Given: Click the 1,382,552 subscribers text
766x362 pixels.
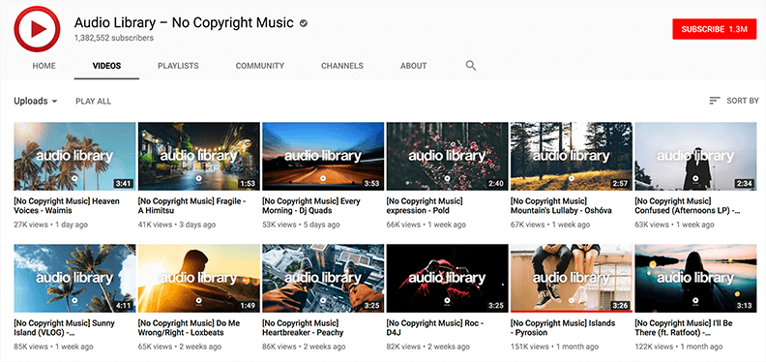Looking at the screenshot, I should coord(114,38).
